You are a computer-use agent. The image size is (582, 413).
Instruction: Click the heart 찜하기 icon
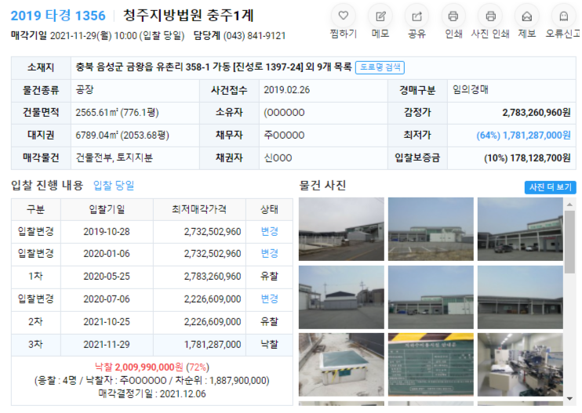(x=344, y=16)
